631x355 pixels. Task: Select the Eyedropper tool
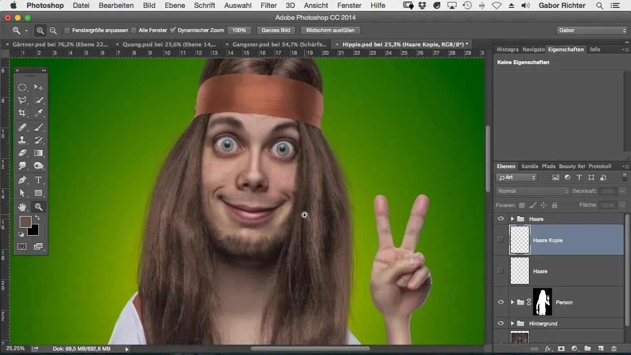click(x=38, y=113)
